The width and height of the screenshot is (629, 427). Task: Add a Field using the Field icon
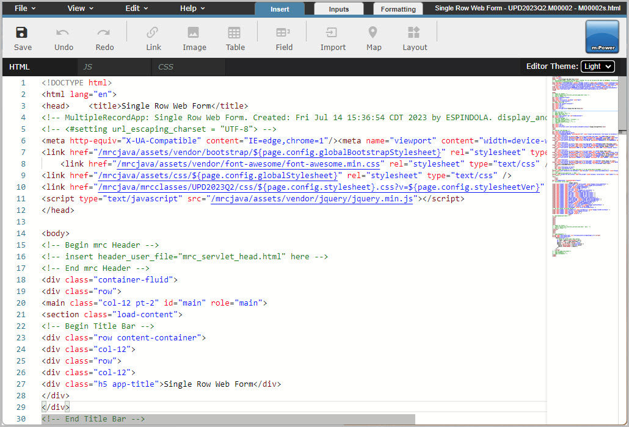pyautogui.click(x=283, y=32)
